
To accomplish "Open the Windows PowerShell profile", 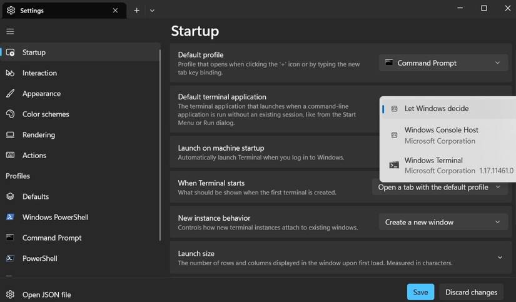I will pos(55,217).
